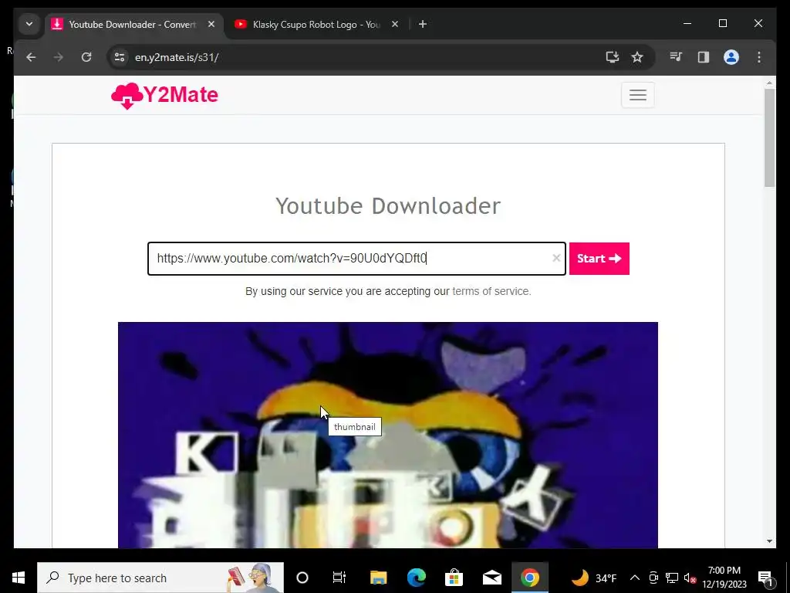
Task: Toggle the Chrome side panel
Action: point(704,57)
